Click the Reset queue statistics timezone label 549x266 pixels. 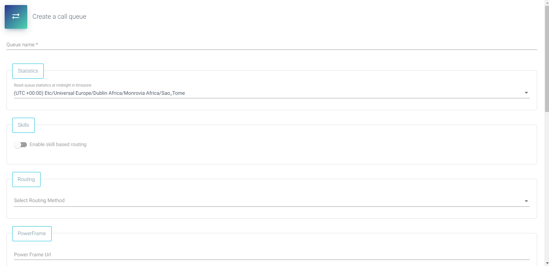tap(53, 85)
